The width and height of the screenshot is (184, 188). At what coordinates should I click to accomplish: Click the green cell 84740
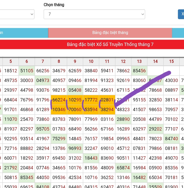point(171,138)
